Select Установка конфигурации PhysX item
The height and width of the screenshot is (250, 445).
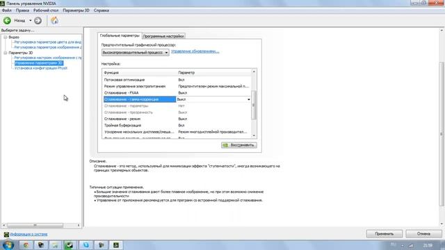click(x=41, y=68)
